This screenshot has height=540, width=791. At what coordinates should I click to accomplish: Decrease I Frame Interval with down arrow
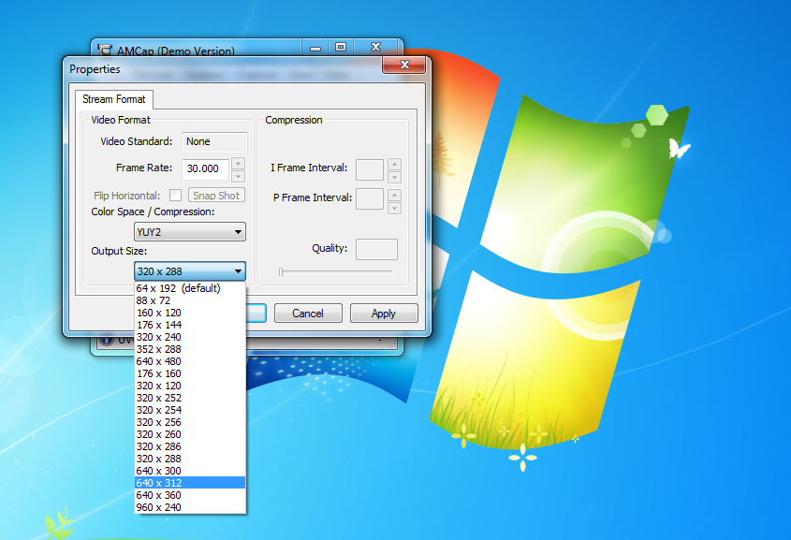click(x=394, y=177)
